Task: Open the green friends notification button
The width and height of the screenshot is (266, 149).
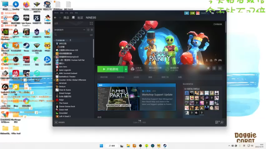Action: (193, 13)
